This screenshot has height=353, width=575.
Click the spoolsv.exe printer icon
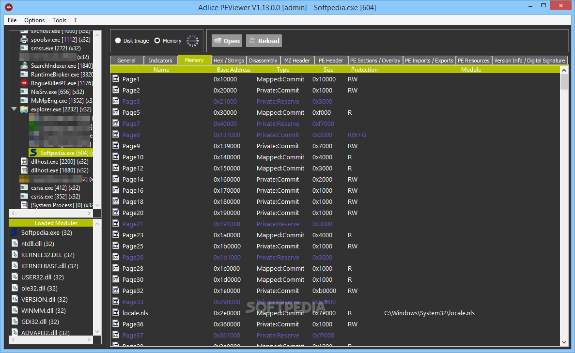coord(24,39)
